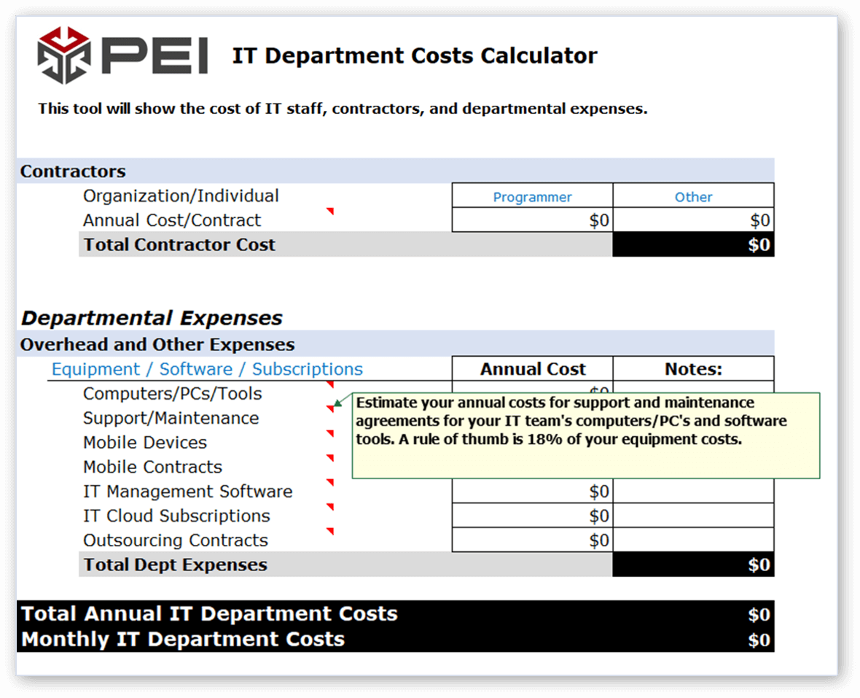The height and width of the screenshot is (698, 860).
Task: Click the Total Annual IT Department Costs value
Action: click(x=759, y=614)
